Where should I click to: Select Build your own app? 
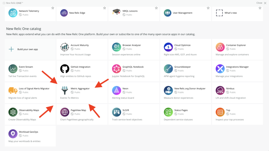point(30,49)
